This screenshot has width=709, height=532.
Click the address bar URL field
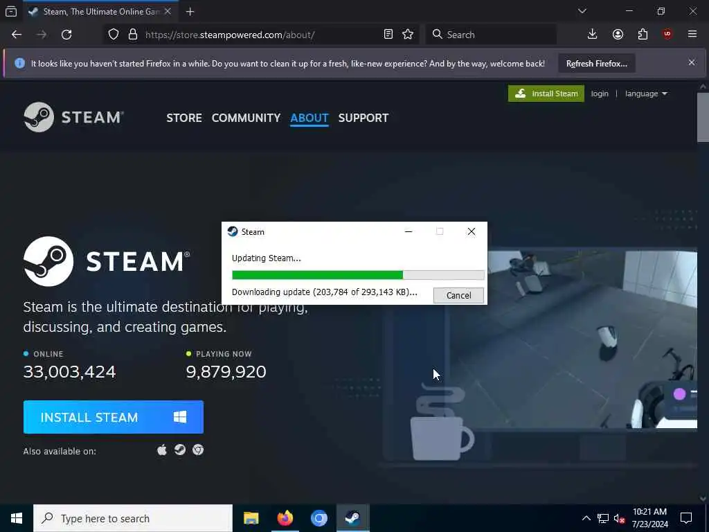click(260, 35)
